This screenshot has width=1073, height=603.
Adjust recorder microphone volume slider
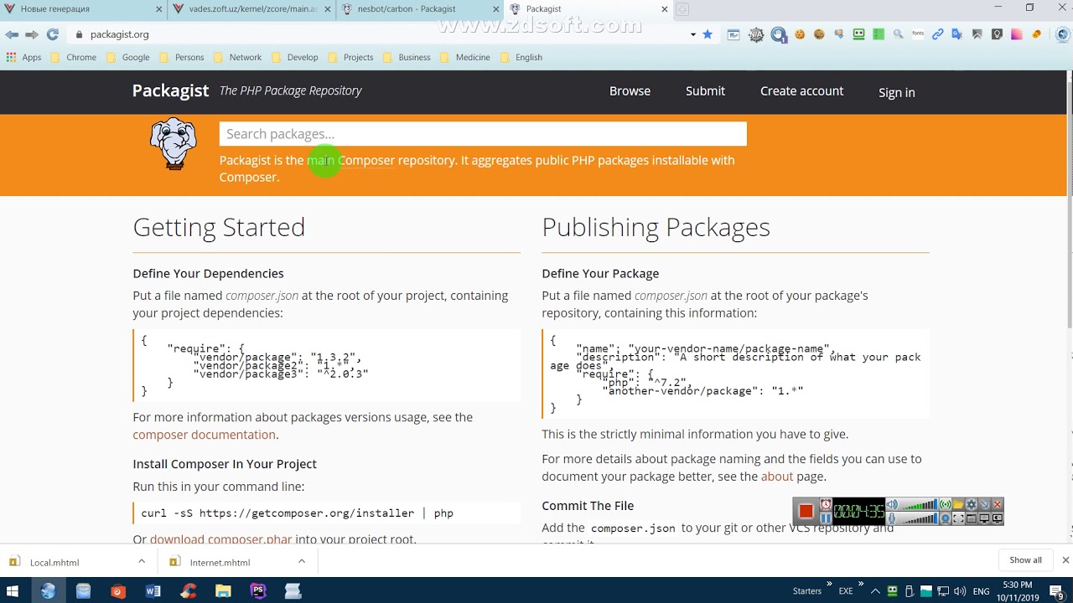[x=919, y=518]
